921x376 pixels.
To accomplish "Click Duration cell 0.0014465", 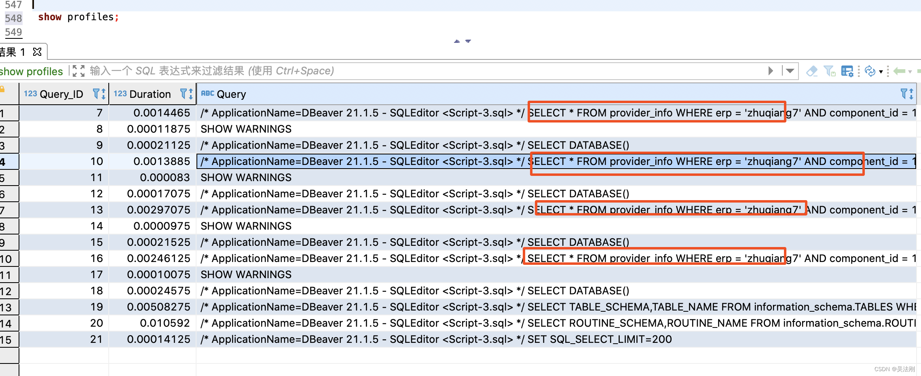I will (152, 113).
